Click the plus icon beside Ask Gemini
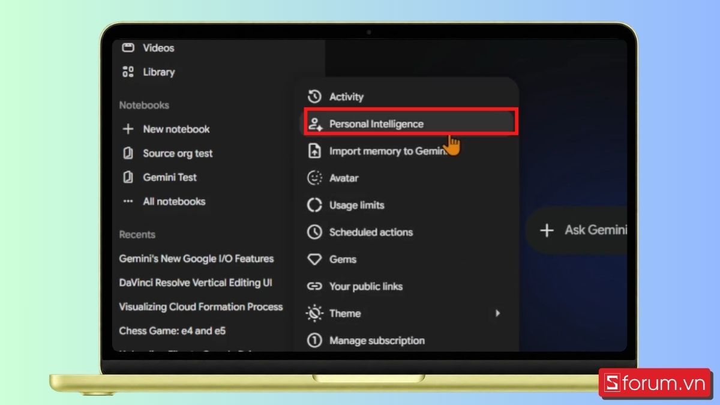Image resolution: width=720 pixels, height=405 pixels. click(547, 230)
